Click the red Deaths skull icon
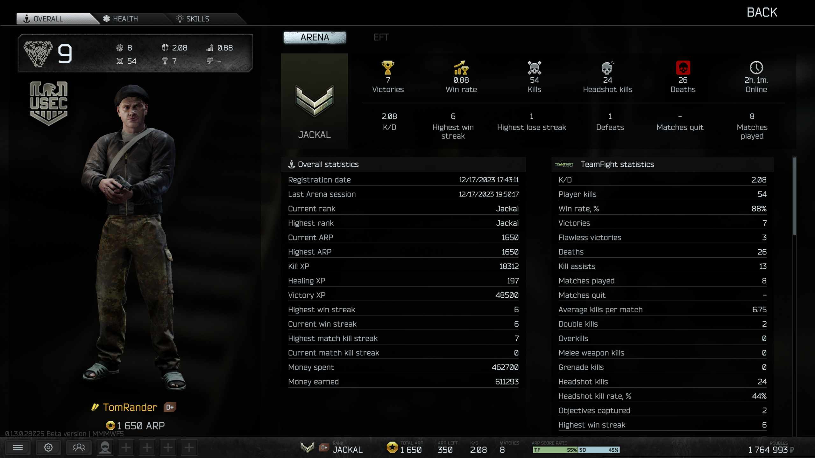 pos(683,67)
